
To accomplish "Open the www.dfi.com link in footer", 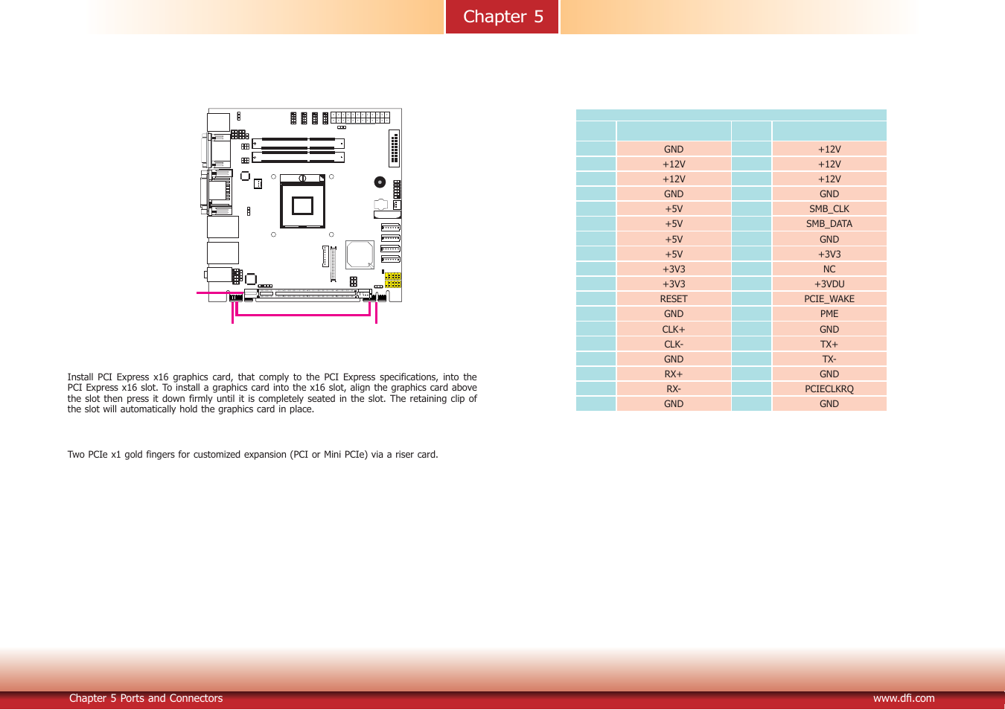I will coord(904,698).
